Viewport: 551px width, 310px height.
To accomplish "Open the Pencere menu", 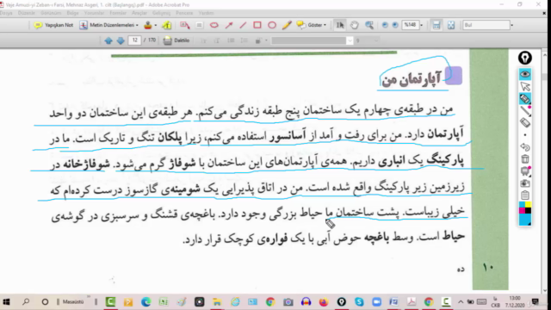I will (x=184, y=13).
